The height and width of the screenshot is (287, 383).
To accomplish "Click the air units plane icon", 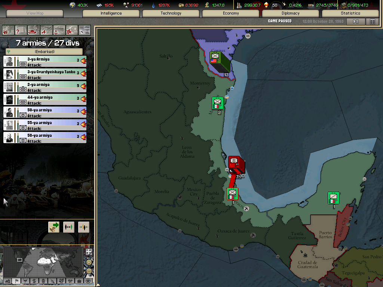I will (x=46, y=30).
